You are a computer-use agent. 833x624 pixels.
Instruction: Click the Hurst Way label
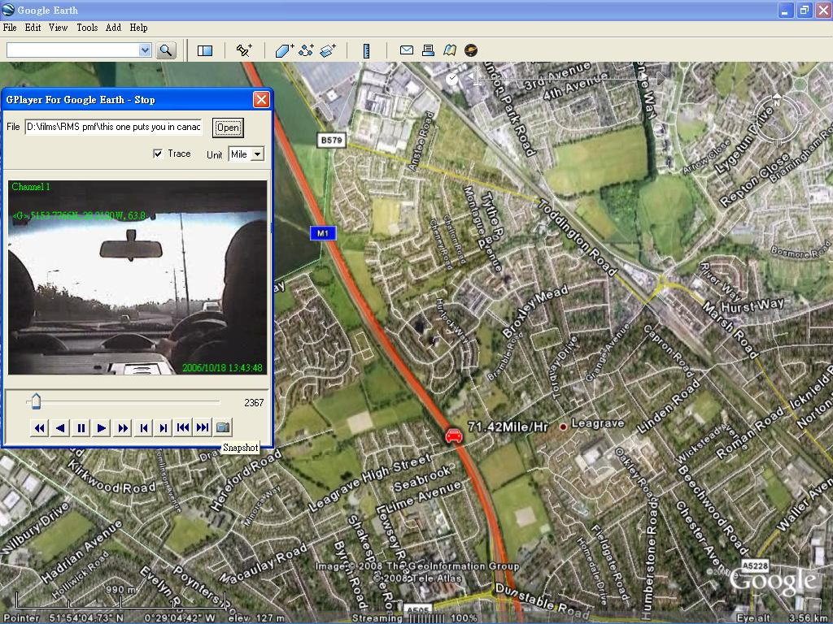click(752, 306)
